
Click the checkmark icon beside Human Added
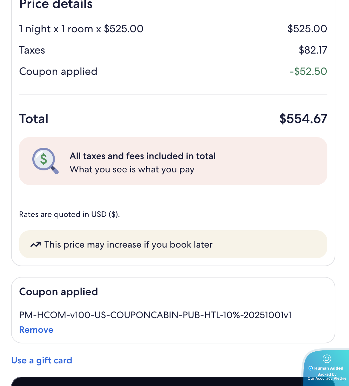[311, 368]
